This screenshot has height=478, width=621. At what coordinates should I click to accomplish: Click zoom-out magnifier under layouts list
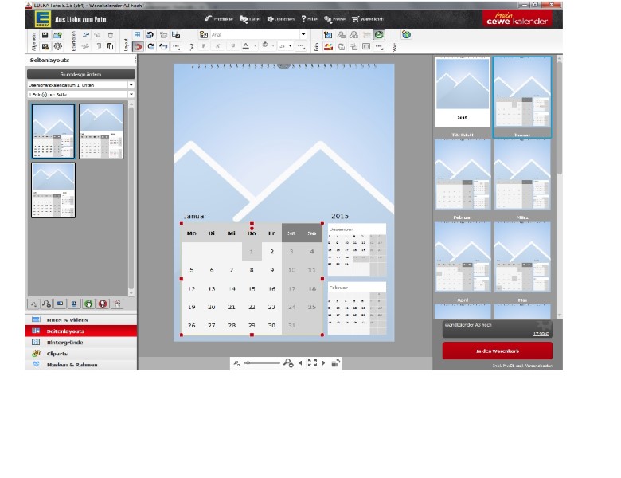pyautogui.click(x=33, y=304)
